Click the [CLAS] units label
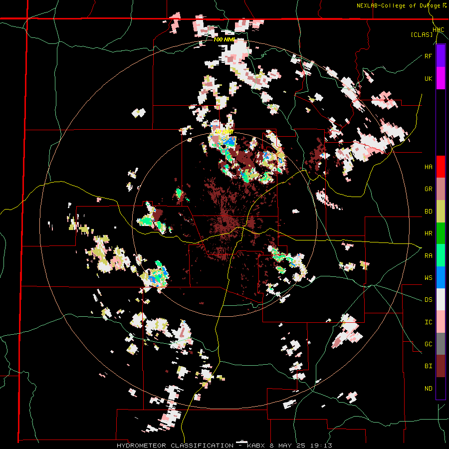 click(422, 34)
